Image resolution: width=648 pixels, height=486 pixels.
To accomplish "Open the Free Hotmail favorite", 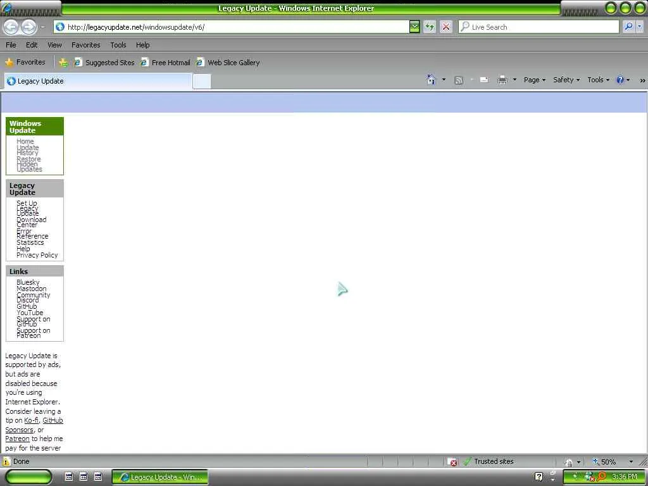I will pos(165,63).
